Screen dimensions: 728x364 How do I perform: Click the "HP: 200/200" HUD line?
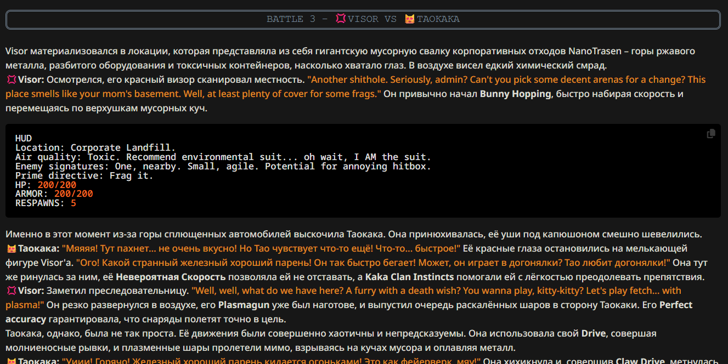[x=46, y=185]
